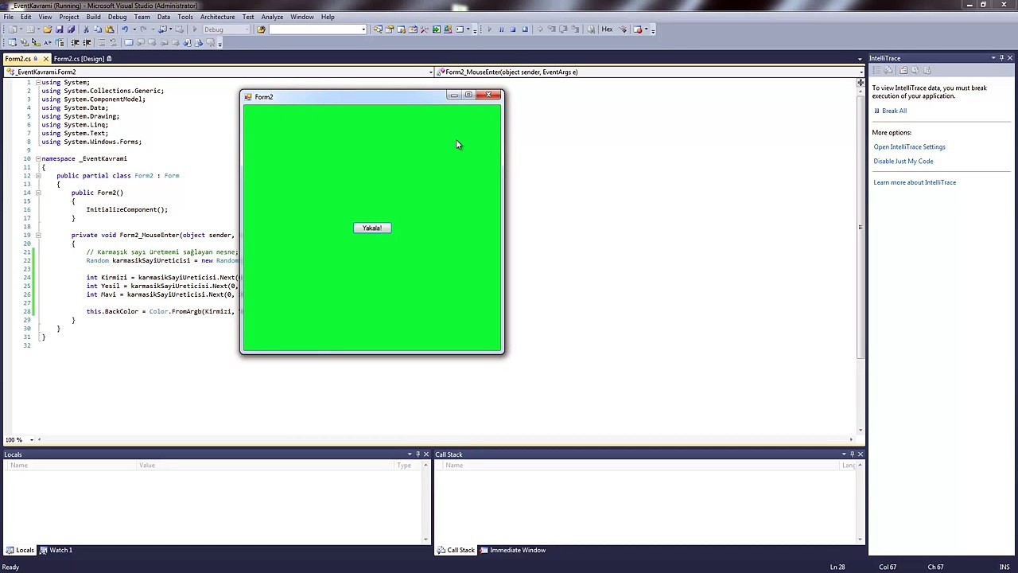The height and width of the screenshot is (573, 1018).
Task: Click the Find in Files icon beside search box
Action: tap(261, 29)
